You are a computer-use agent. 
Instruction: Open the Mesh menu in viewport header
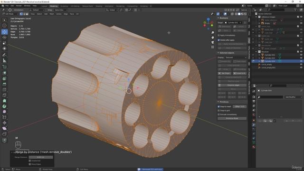coord(52,14)
